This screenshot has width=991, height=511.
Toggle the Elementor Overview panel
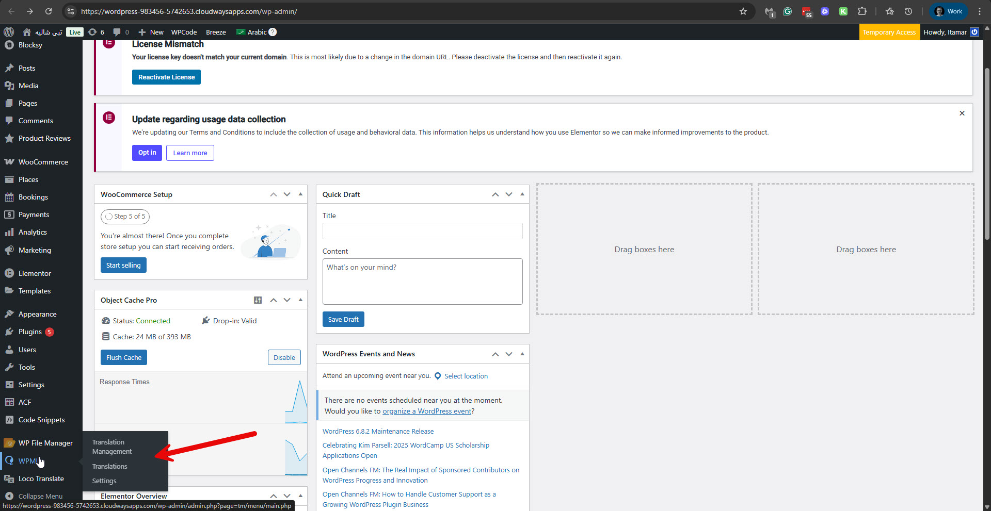tap(300, 496)
